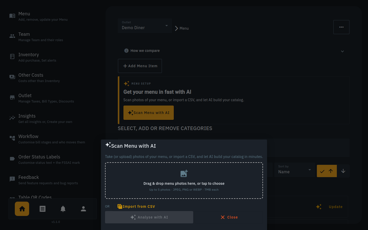Click the yellow Scan Menu with AI button
Screen dimensions: 368x230
pos(148,113)
